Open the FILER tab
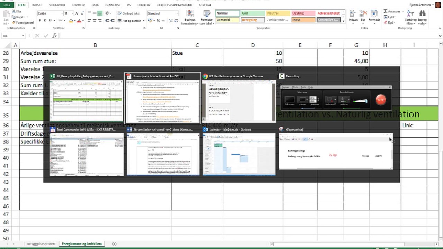Viewport: 443px width, 249px height. tap(7, 5)
